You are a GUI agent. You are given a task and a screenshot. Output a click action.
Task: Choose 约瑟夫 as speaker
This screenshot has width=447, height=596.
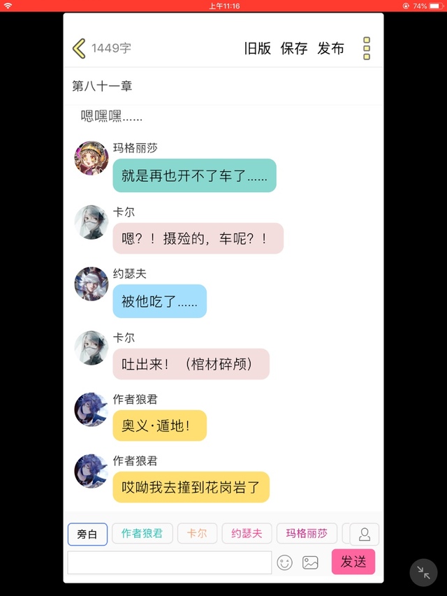247,533
